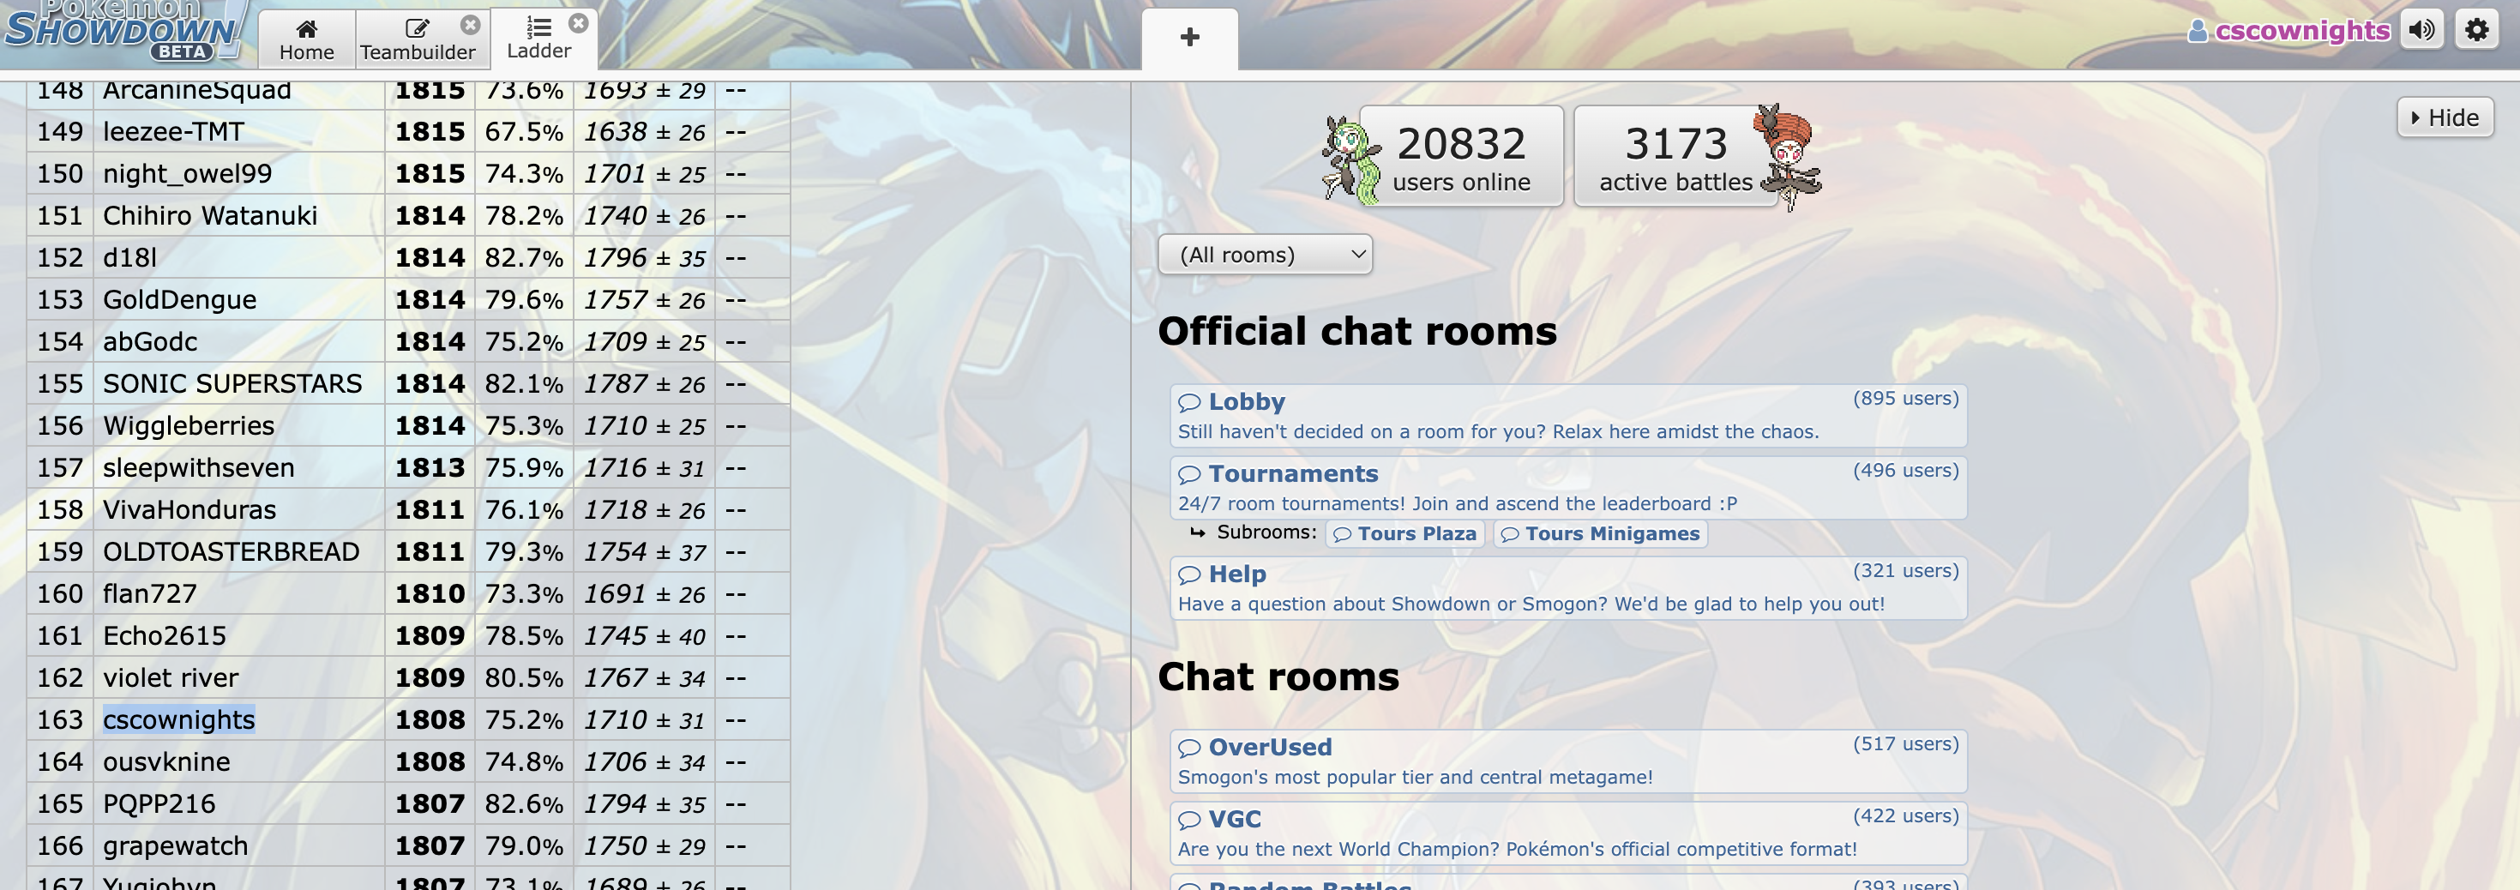The width and height of the screenshot is (2520, 890).
Task: Collapse the room list with Hide
Action: (2445, 117)
